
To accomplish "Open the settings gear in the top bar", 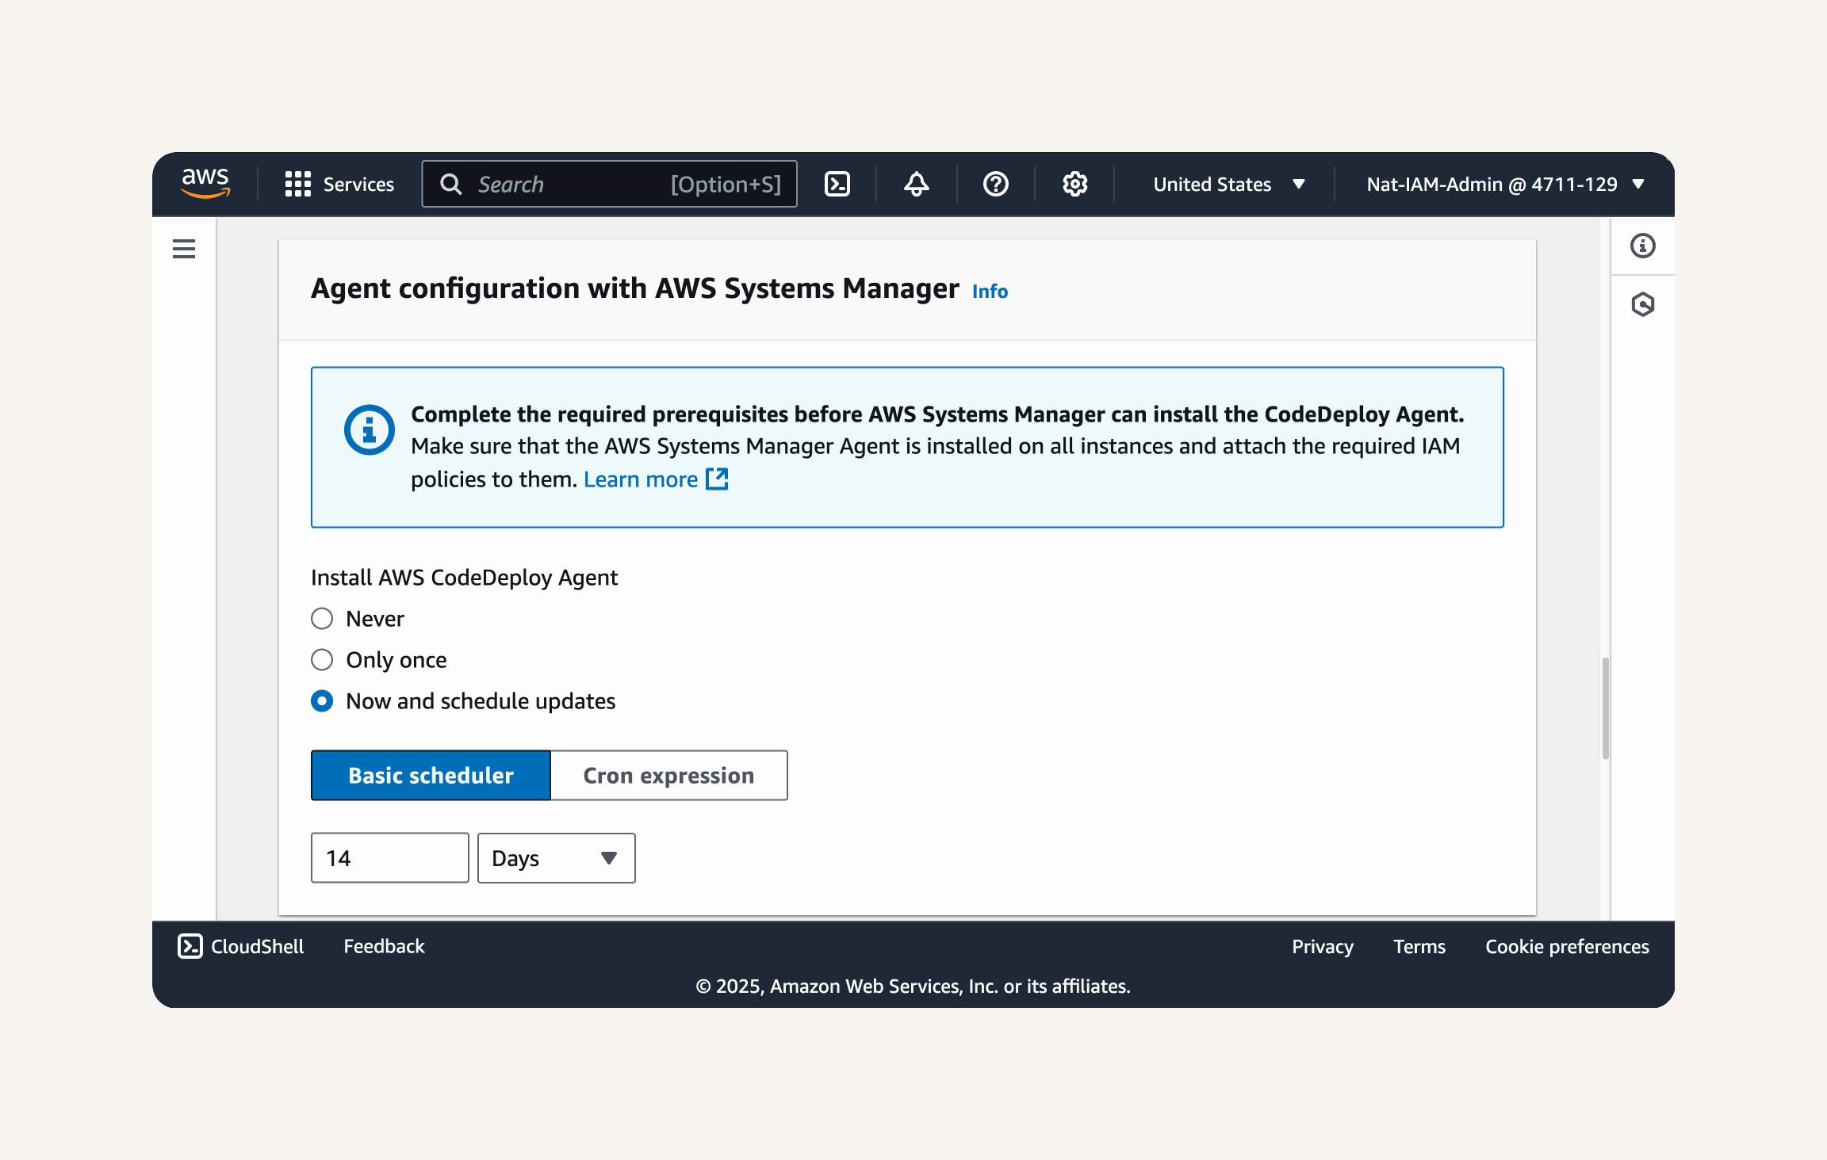I will (1075, 184).
